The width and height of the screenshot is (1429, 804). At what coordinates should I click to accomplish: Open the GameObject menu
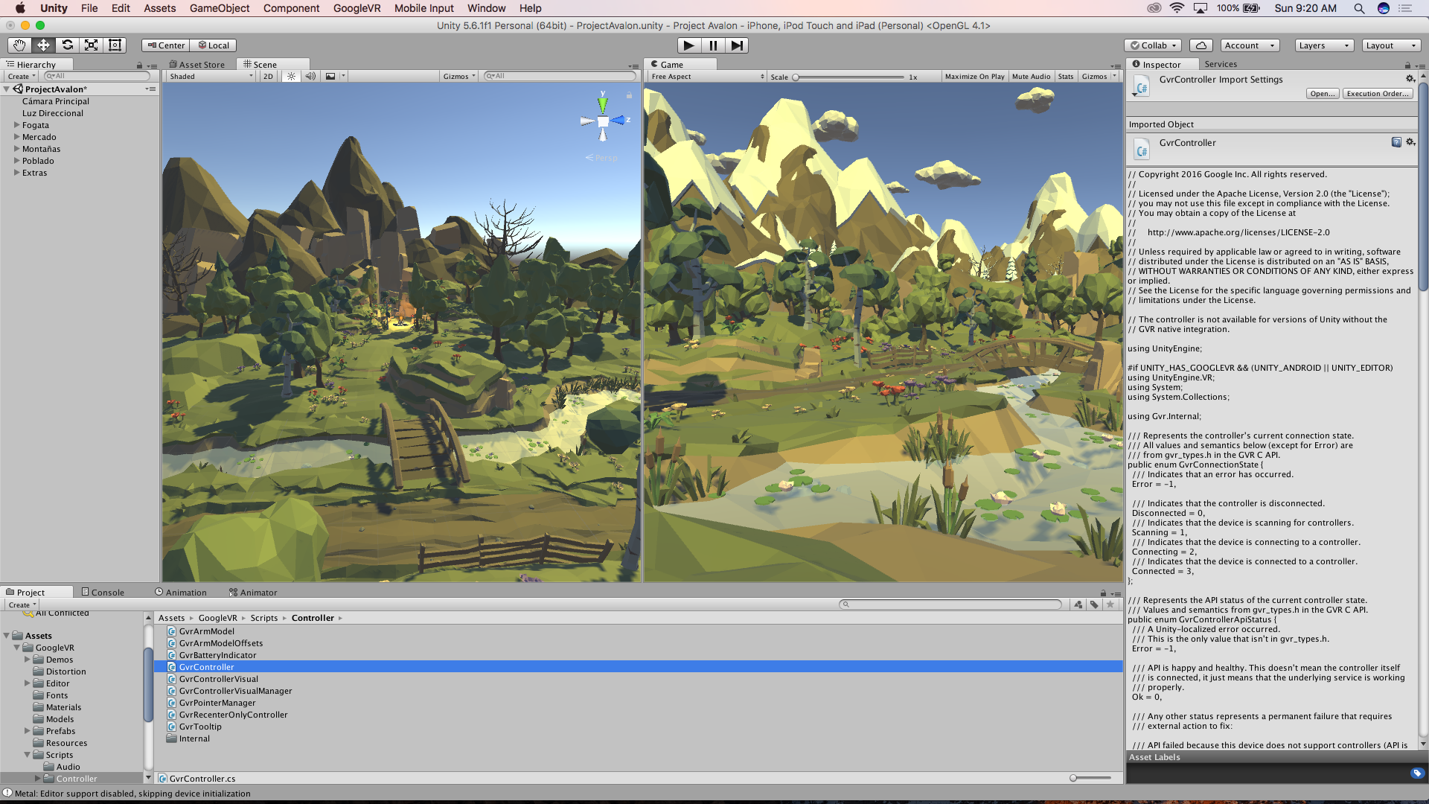pyautogui.click(x=220, y=8)
